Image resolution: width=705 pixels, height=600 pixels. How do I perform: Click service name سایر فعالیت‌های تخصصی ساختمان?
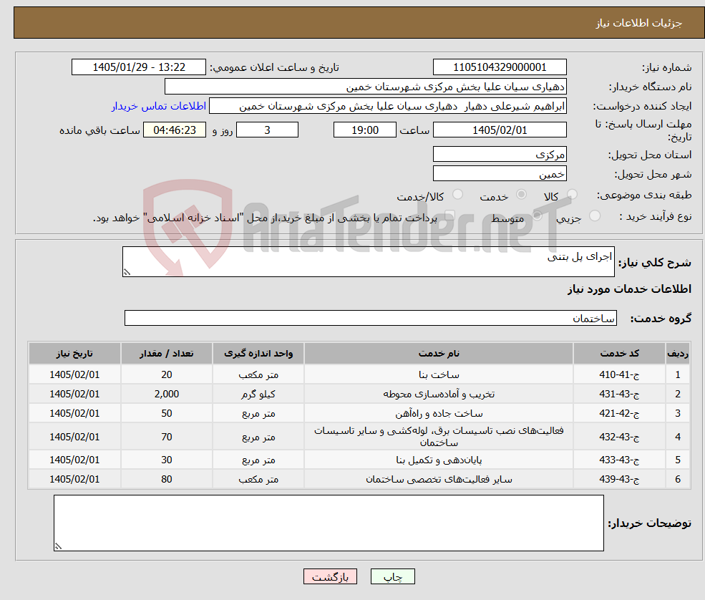439,480
